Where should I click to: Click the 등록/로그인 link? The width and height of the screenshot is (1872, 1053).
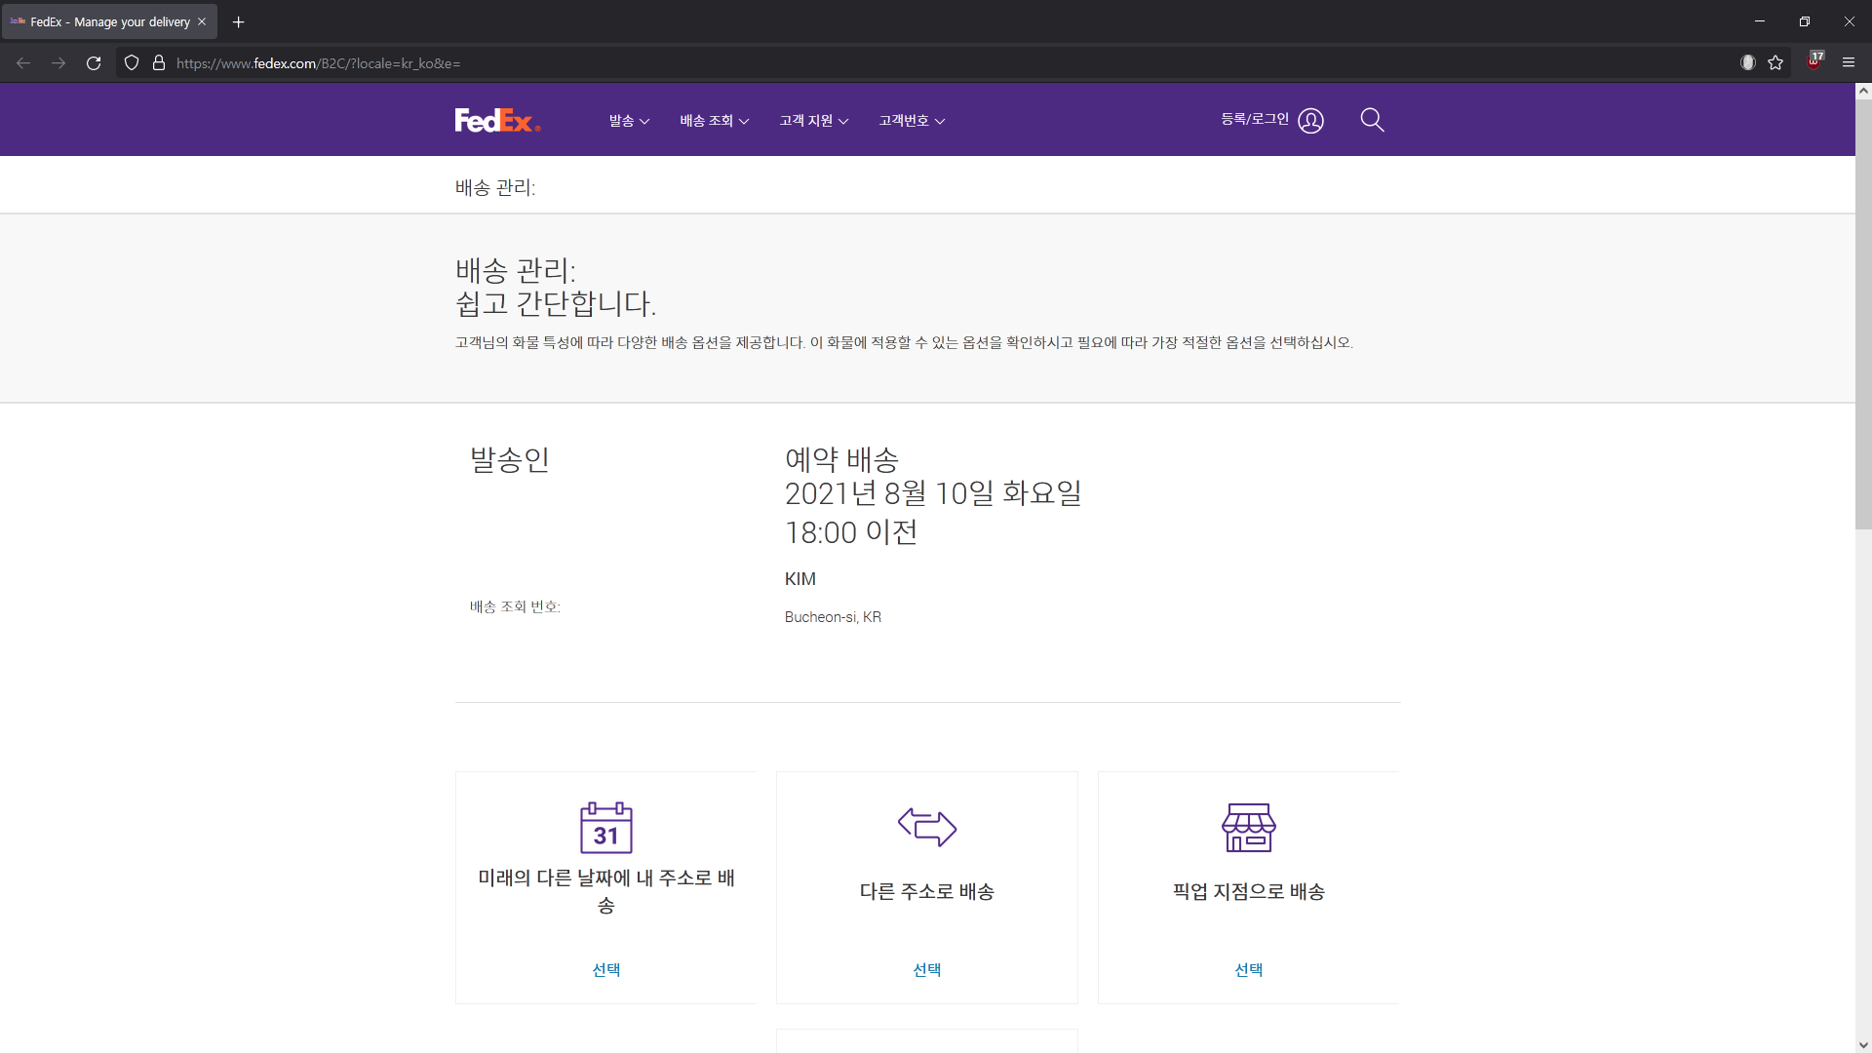[x=1255, y=119]
